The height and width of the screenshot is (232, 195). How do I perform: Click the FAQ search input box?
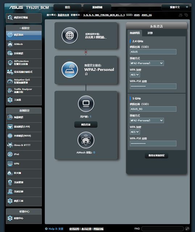coord(162,229)
